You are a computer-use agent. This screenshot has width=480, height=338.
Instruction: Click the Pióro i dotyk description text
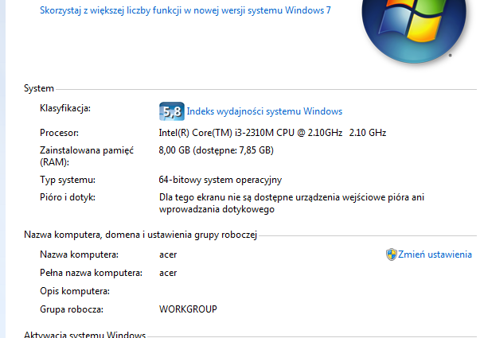[x=291, y=203]
